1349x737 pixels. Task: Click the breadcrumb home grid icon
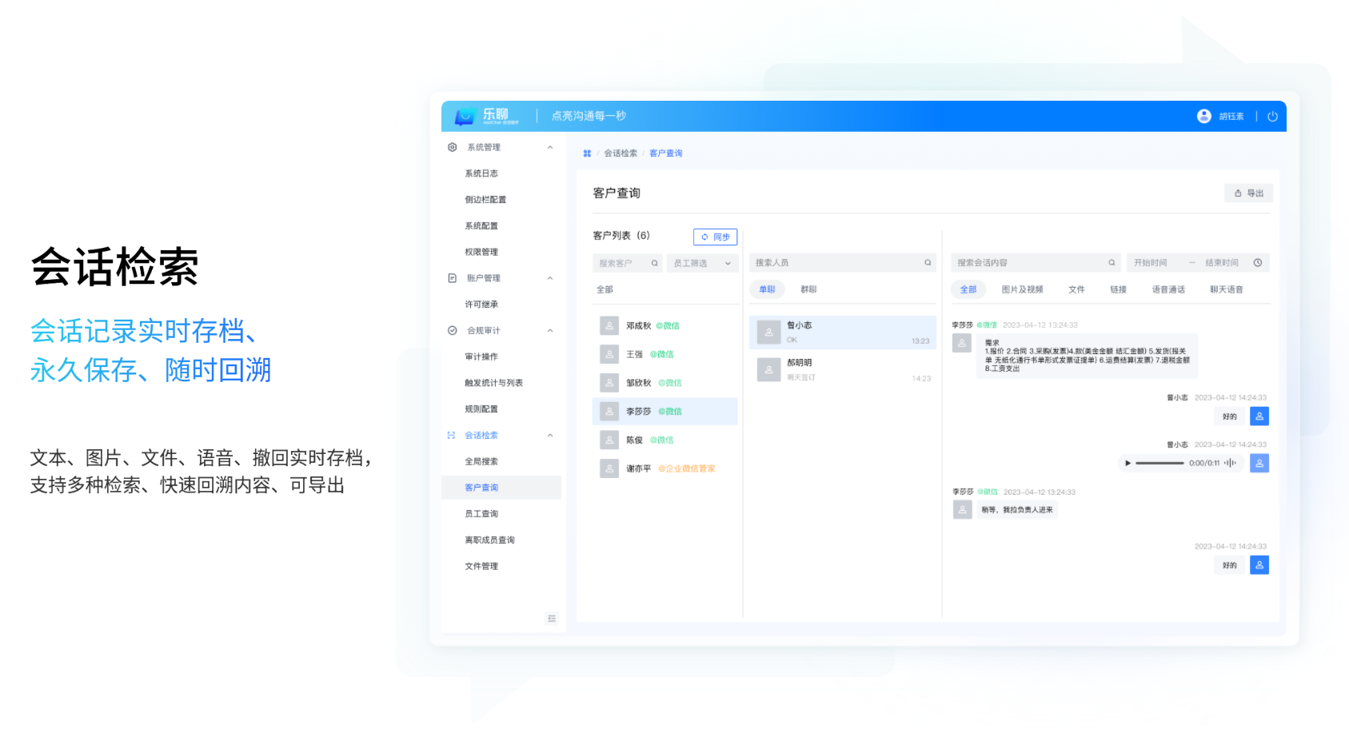[x=587, y=153]
